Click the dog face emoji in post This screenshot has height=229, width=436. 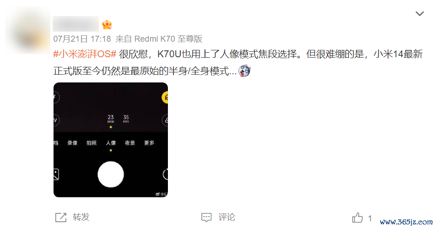[x=244, y=71]
